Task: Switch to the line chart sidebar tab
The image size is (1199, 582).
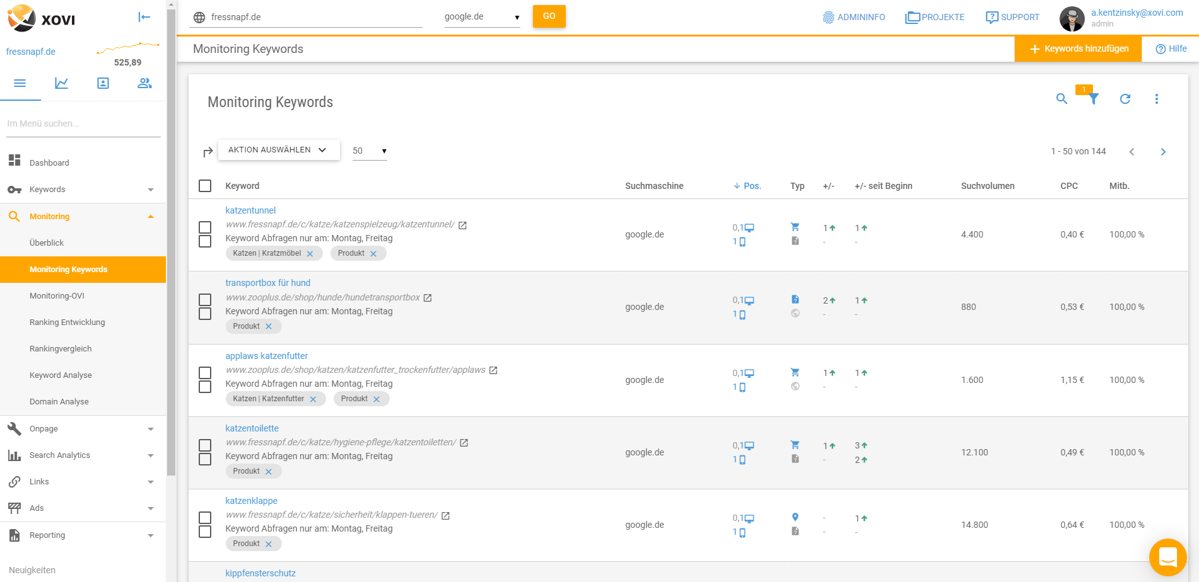Action: [x=61, y=83]
